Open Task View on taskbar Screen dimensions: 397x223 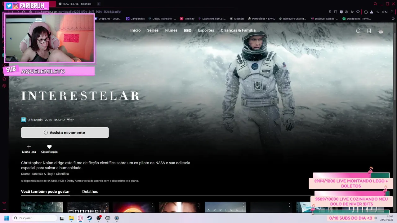tap(62, 218)
